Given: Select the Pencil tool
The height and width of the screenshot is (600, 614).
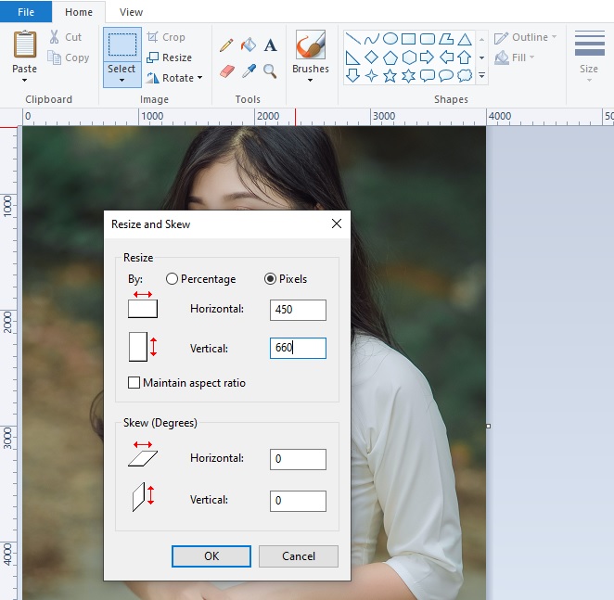Looking at the screenshot, I should 226,45.
